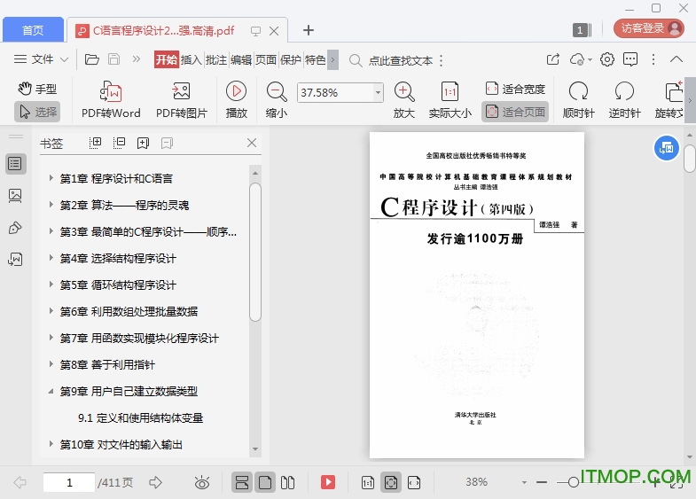Open the tag-shaped sidebar icon
Screen dimensions: 696x499
16,228
